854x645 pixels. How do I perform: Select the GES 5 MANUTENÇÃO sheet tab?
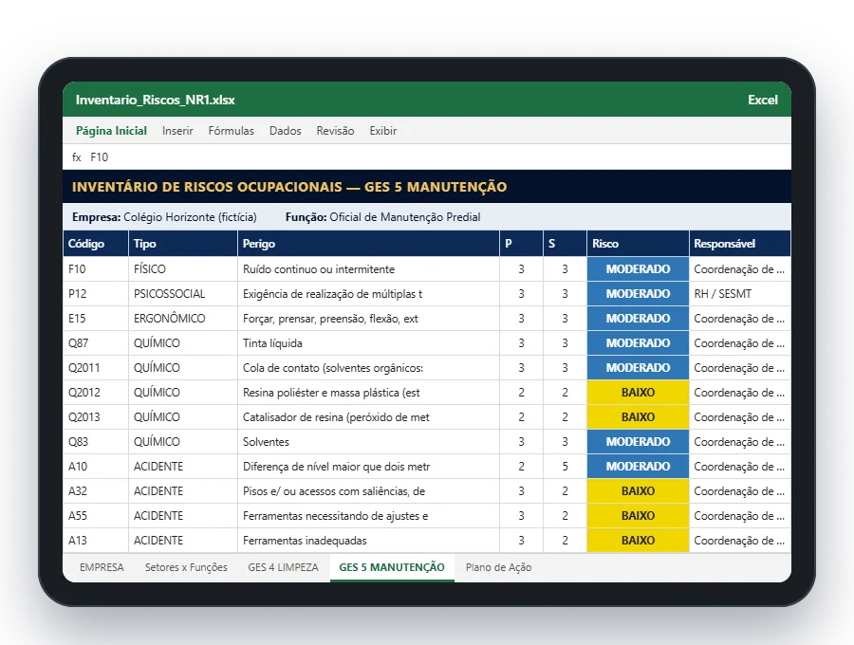(x=392, y=567)
